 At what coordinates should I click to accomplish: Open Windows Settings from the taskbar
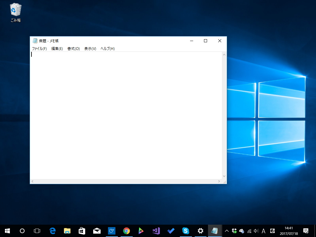[x=200, y=231]
